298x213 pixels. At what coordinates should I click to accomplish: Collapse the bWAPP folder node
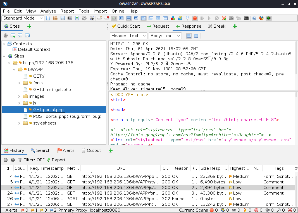point(14,70)
